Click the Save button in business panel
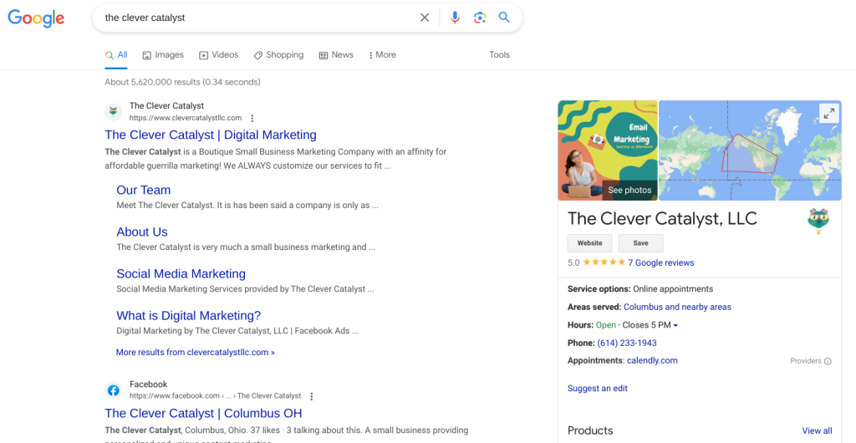This screenshot has height=443, width=856. click(x=640, y=243)
